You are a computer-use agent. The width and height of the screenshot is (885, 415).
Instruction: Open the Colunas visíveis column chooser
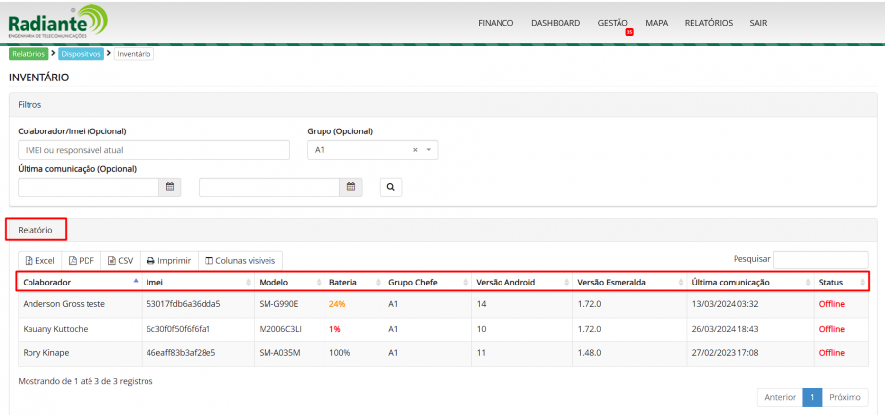point(241,260)
